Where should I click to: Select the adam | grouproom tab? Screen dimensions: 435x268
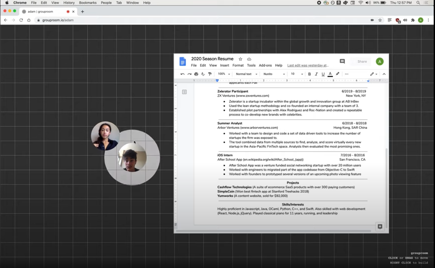click(x=48, y=12)
